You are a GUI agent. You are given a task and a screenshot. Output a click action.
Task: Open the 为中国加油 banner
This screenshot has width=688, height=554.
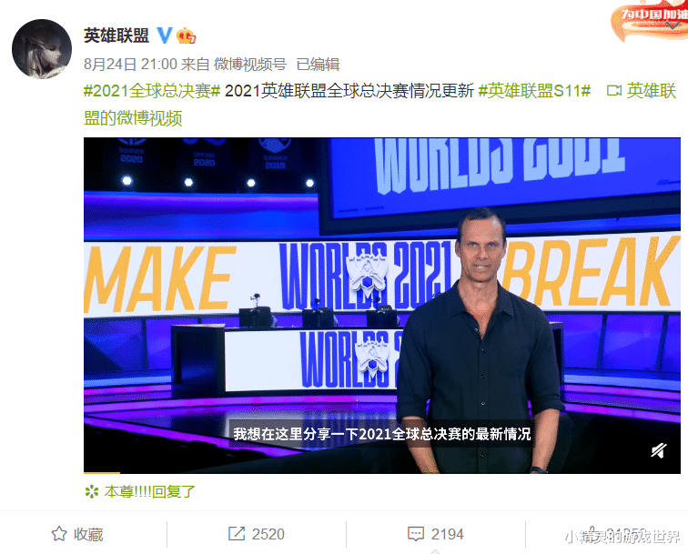pyautogui.click(x=650, y=22)
